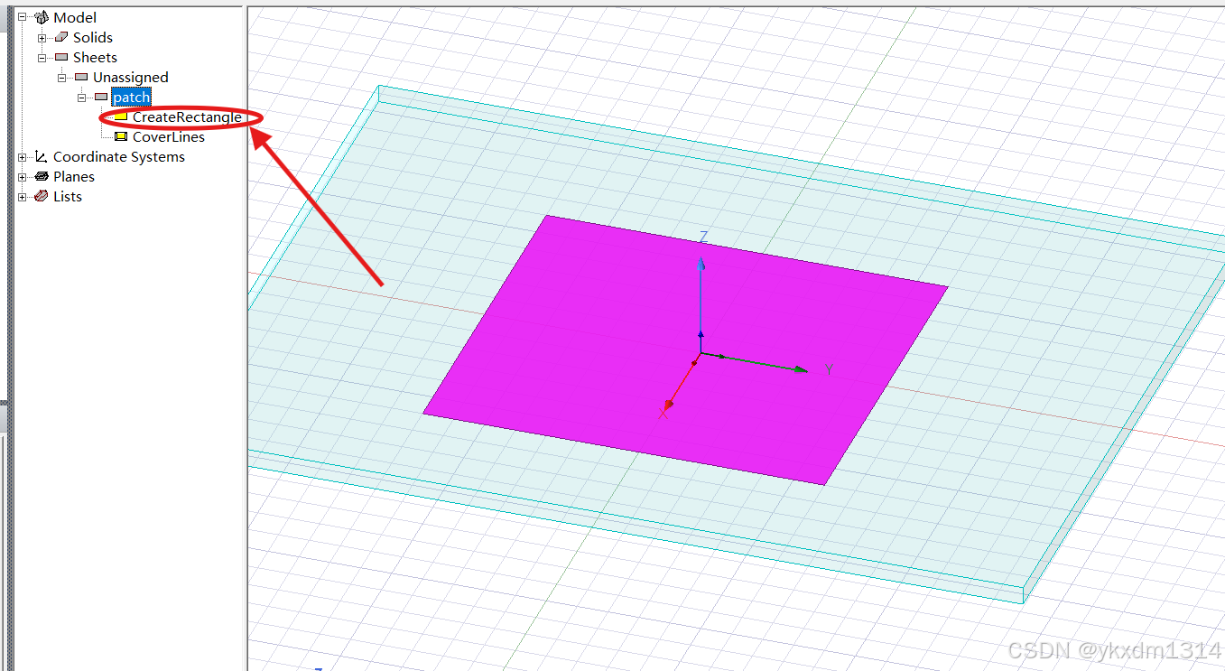Select the CoverLines history entry

pyautogui.click(x=169, y=137)
